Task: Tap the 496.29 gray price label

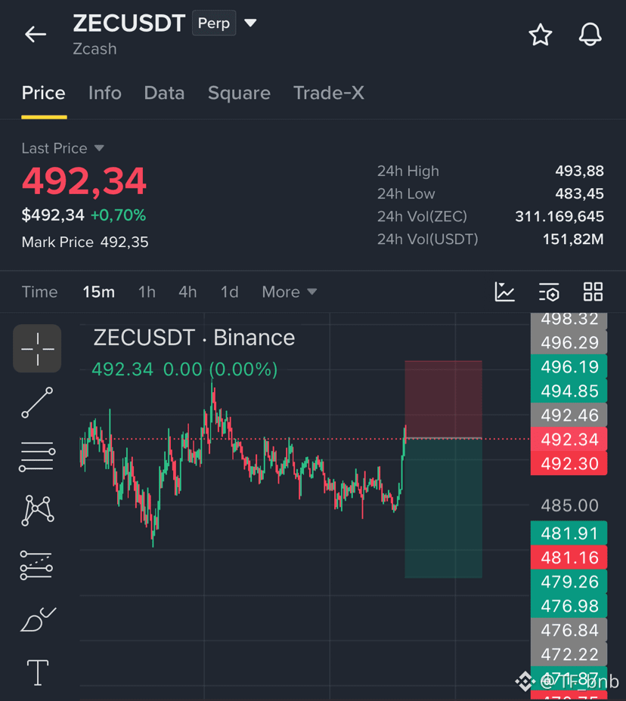Action: coord(569,342)
